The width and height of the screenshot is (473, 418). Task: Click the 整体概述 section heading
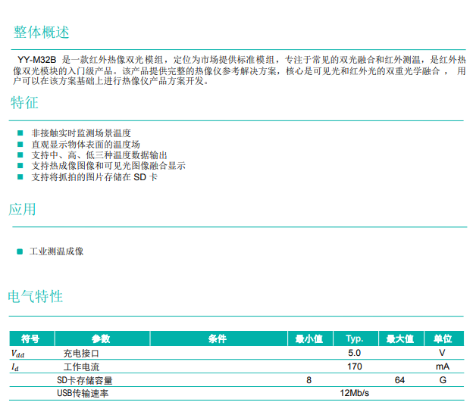pyautogui.click(x=42, y=33)
